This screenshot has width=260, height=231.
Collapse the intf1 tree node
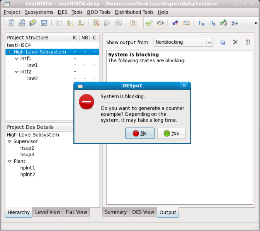click(16, 59)
